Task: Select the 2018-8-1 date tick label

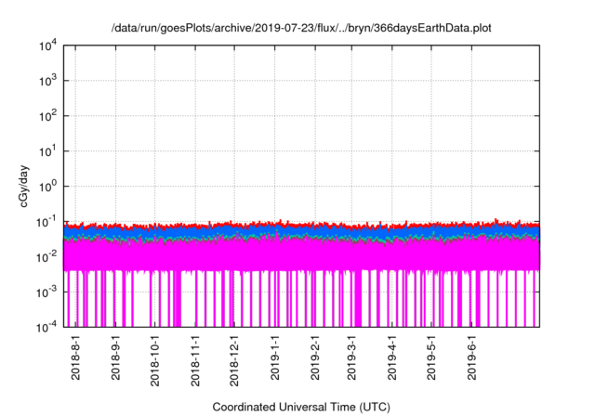Action: point(76,357)
